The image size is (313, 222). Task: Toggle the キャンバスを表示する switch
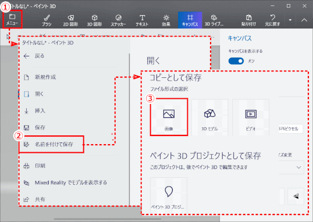point(236,61)
